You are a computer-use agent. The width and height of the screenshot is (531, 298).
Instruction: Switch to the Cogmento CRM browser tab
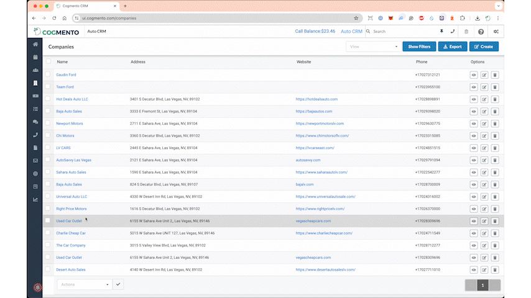(x=86, y=6)
